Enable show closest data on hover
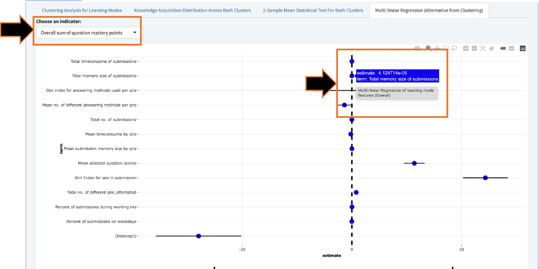539x269 pixels. pyautogui.click(x=503, y=48)
